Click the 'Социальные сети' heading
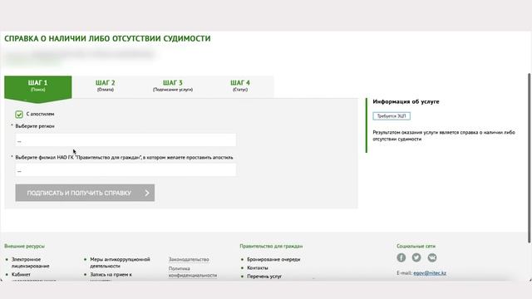Screen dimensions: 532x299 [416, 246]
